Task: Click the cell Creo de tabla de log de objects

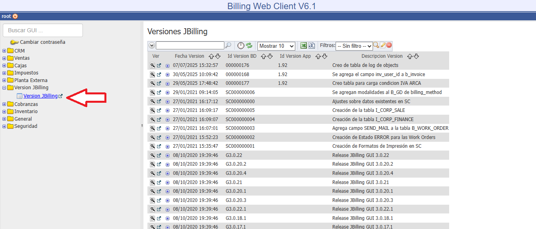Action: [365, 65]
